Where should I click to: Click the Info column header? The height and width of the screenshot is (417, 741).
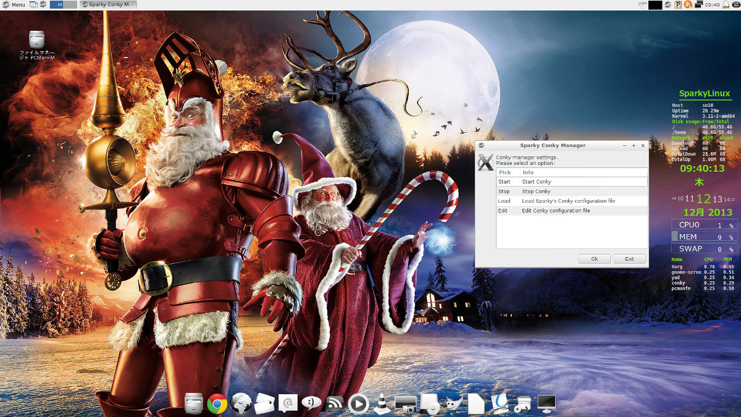coord(584,172)
